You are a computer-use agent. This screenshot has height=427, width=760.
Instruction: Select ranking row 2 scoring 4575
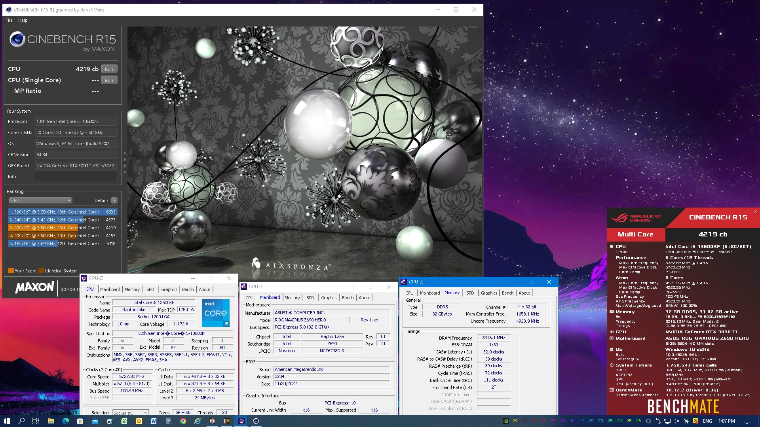coord(63,220)
